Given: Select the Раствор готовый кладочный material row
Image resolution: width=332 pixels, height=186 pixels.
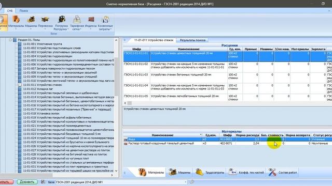Looking at the screenshot, I should (228, 144).
